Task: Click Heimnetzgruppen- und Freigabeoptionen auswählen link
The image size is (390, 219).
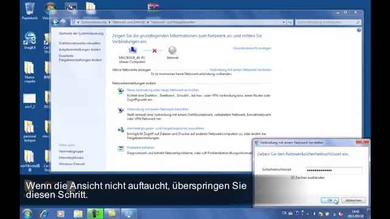Action: click(x=165, y=128)
